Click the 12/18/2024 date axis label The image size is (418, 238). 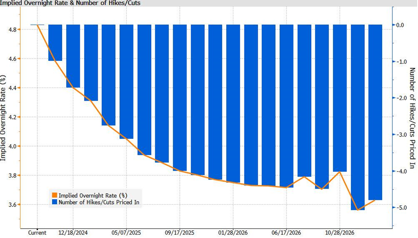(73, 233)
